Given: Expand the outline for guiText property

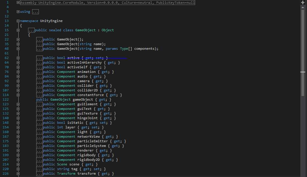Looking at the screenshot, I should tap(18, 109).
